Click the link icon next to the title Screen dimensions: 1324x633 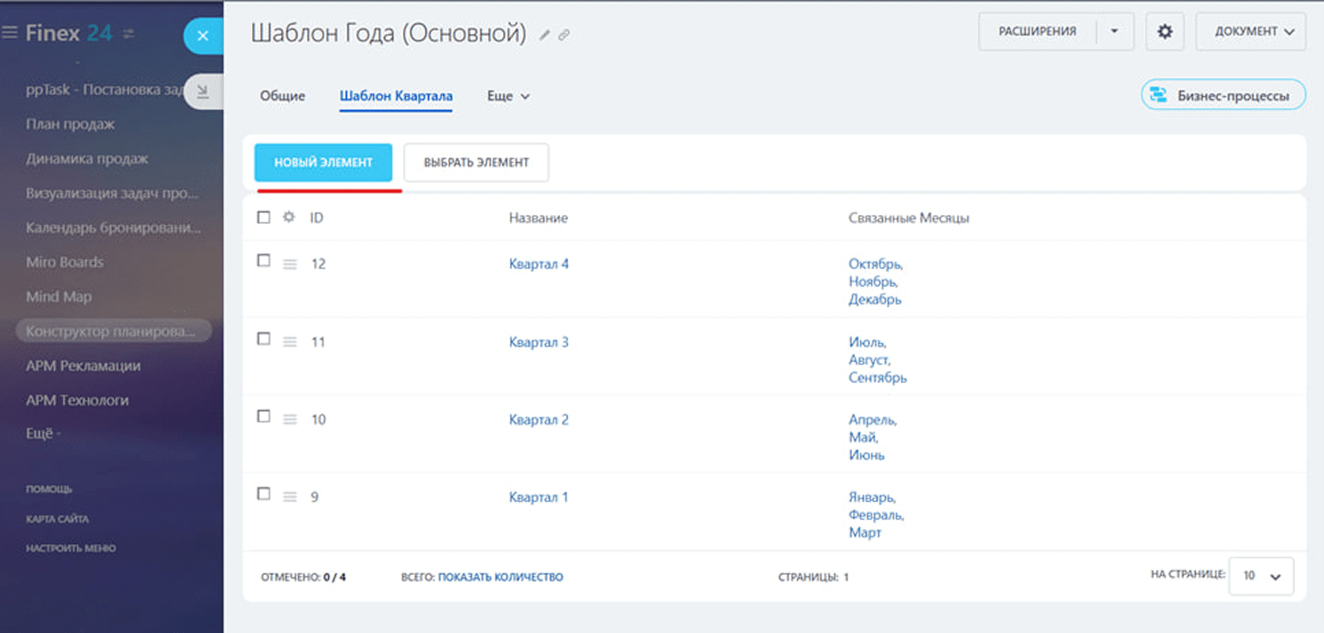tap(564, 35)
